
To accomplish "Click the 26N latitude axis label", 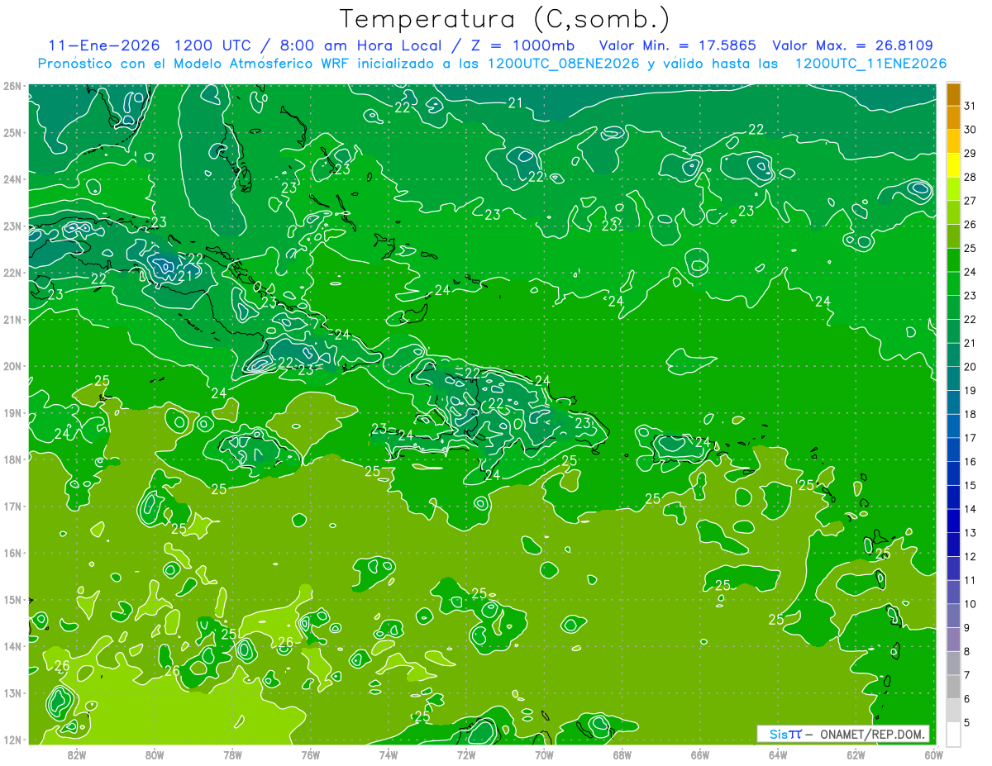I will click(12, 86).
